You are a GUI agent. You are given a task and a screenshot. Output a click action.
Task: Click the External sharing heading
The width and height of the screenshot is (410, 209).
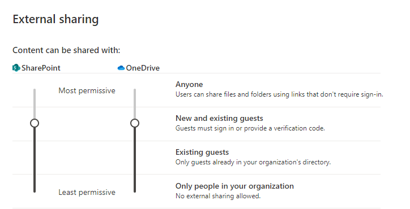click(55, 19)
